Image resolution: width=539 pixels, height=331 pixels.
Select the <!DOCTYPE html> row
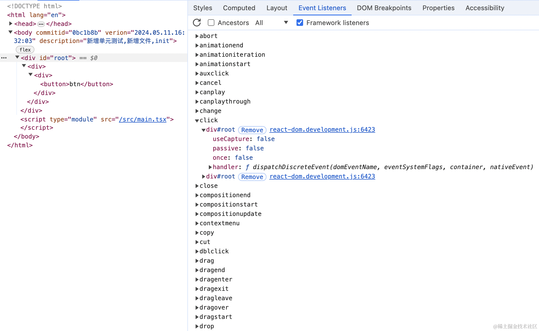34,6
